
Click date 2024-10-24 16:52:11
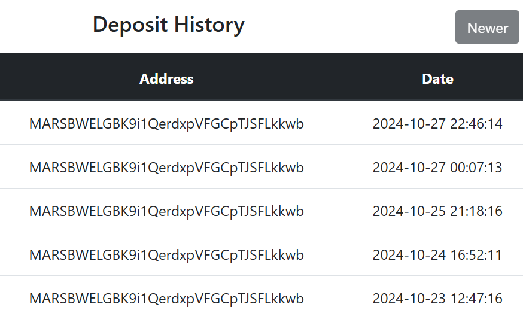[x=437, y=255]
